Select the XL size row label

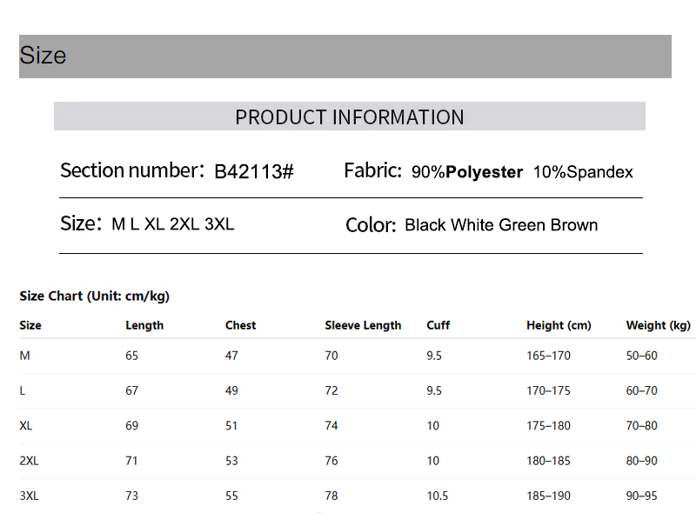point(26,426)
